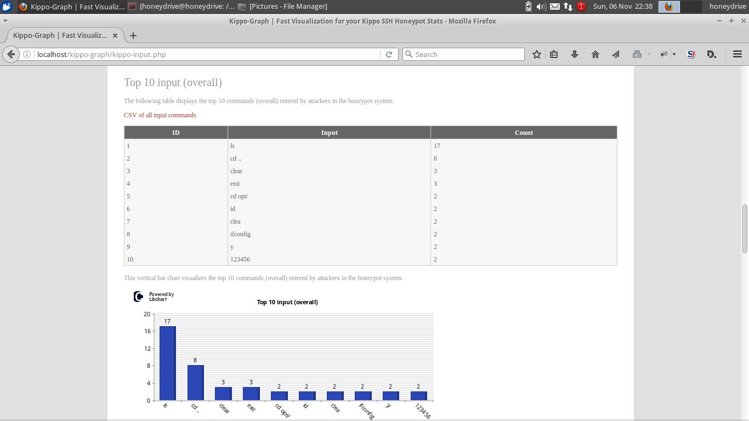Open the CSV of all input commands link
This screenshot has width=749, height=421.
(x=160, y=115)
